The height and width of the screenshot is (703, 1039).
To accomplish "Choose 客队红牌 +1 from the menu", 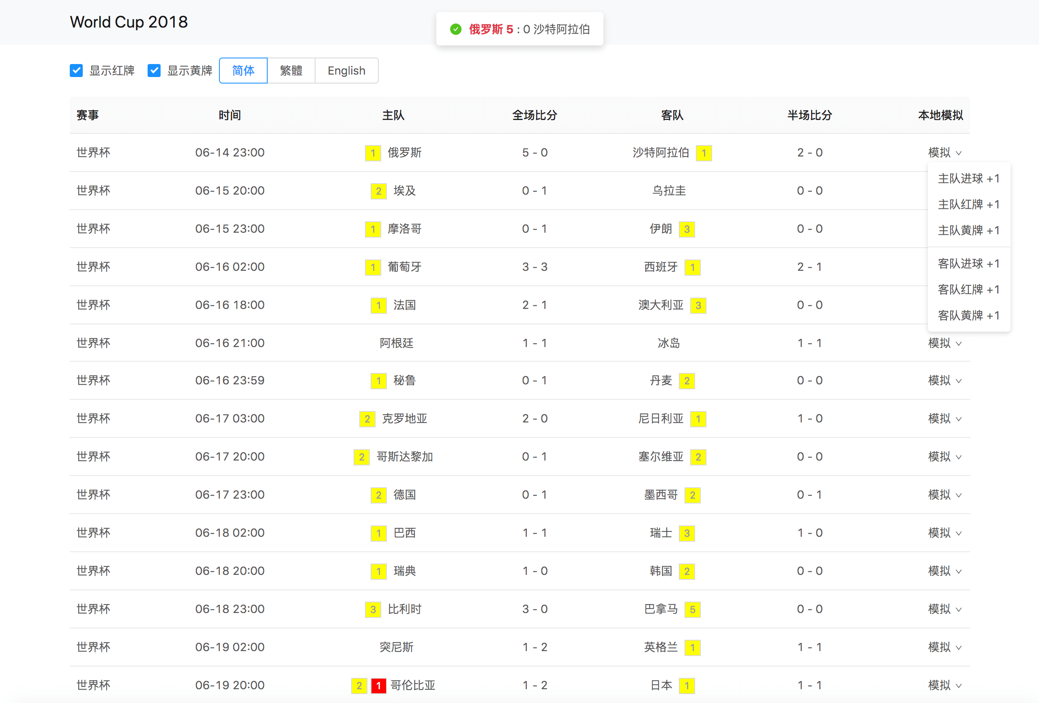I will tap(968, 289).
